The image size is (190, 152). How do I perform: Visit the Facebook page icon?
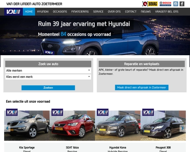click(x=182, y=4)
